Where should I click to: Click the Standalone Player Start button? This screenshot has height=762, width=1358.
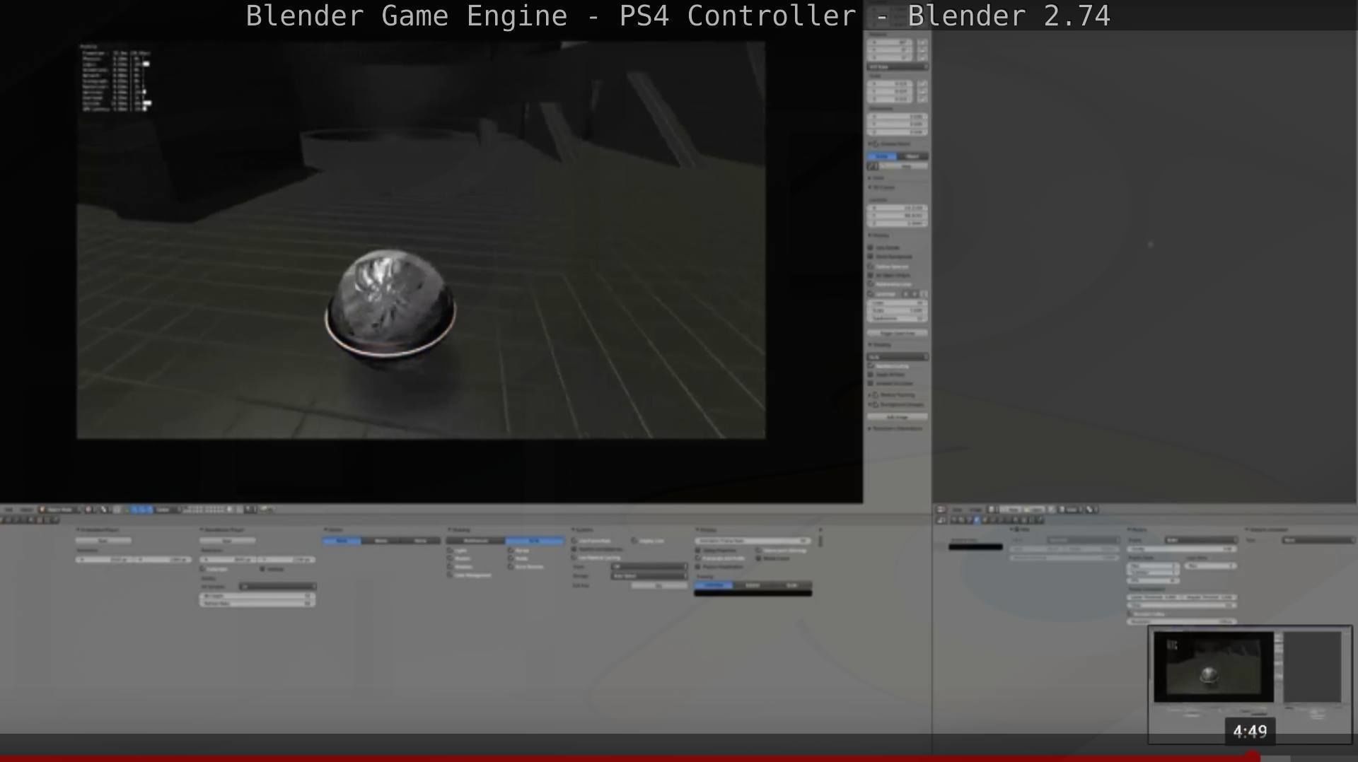point(227,540)
